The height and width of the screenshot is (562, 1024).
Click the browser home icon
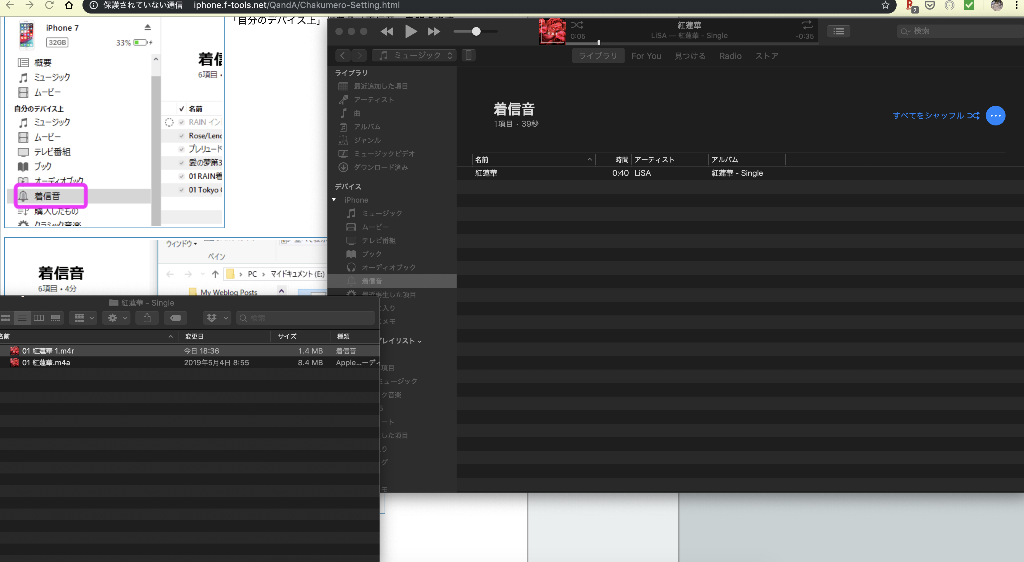click(69, 5)
